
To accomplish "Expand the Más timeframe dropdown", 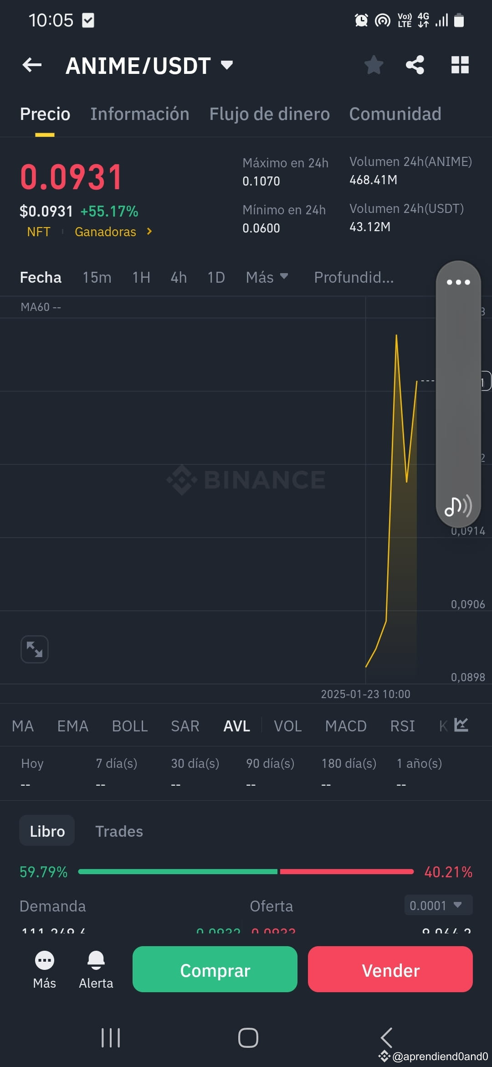I will click(267, 277).
